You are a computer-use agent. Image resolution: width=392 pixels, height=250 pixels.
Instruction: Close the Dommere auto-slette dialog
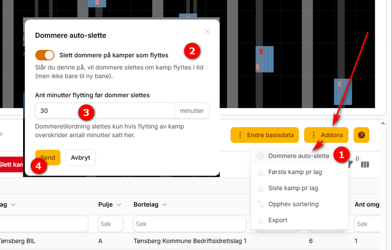(207, 32)
